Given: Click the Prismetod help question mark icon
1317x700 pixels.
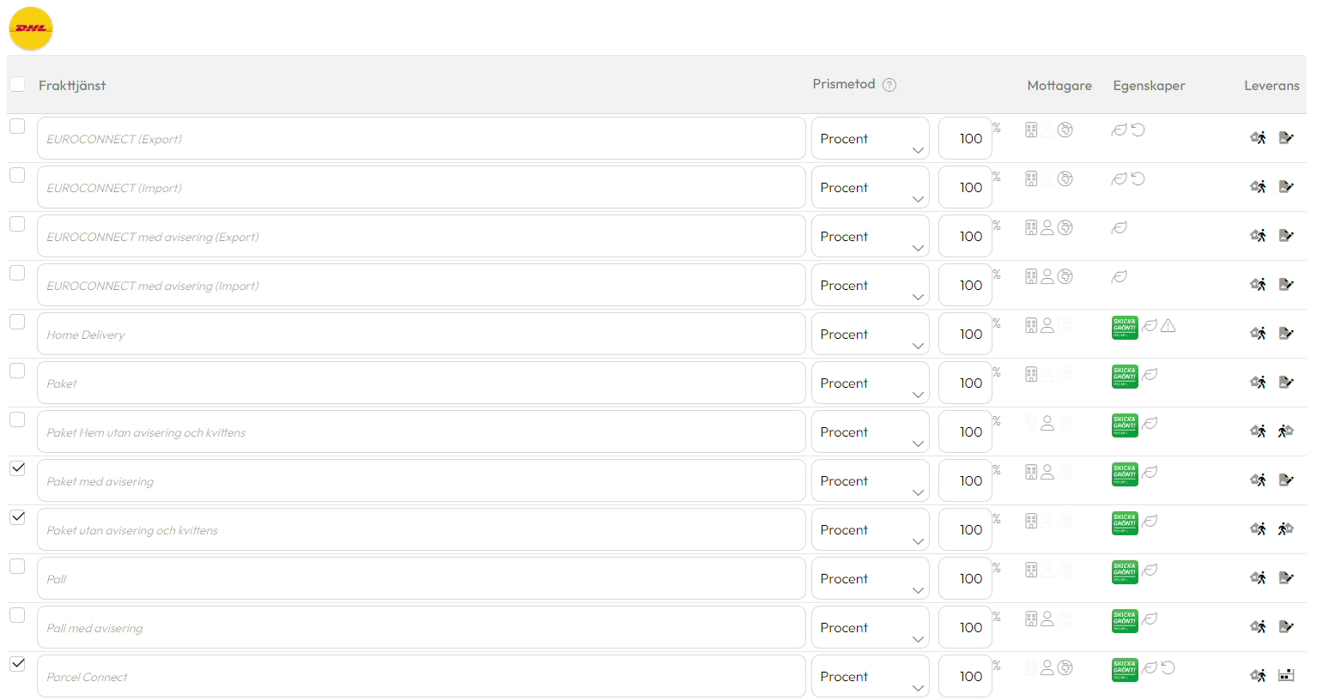Looking at the screenshot, I should (889, 85).
